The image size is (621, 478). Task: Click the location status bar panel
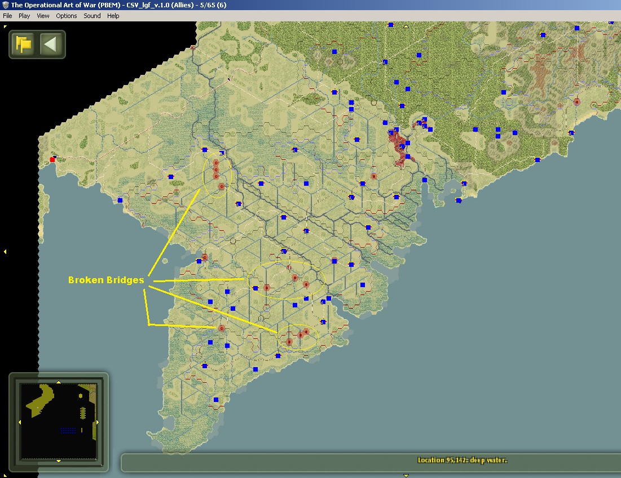371,463
